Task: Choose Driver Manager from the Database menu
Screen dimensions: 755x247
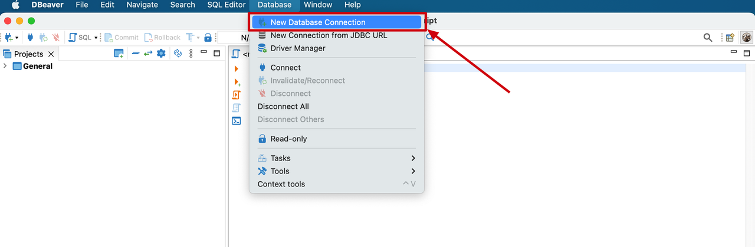Action: 297,48
